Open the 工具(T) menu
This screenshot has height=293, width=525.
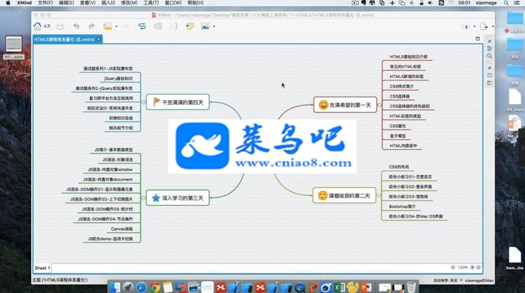(151, 3)
